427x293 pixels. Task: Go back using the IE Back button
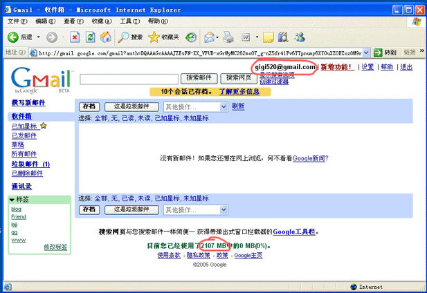19,37
